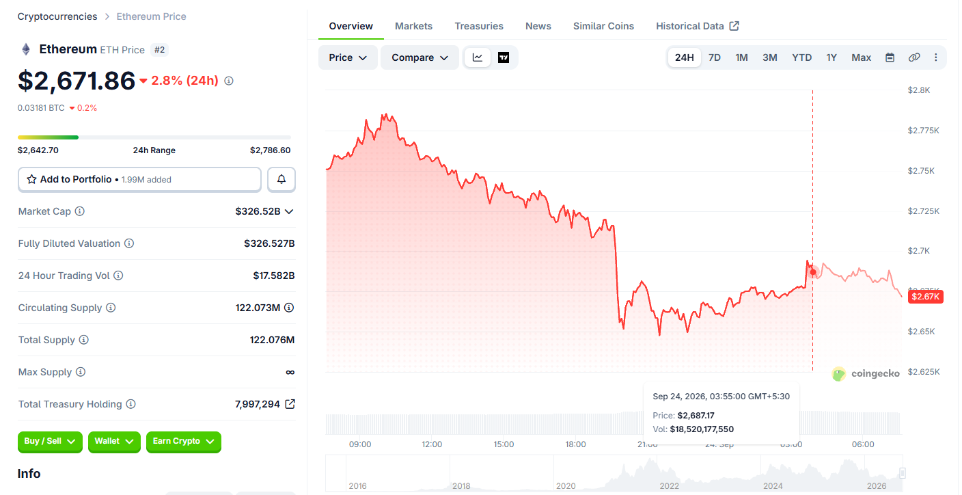Open the Compare dropdown
Image resolution: width=962 pixels, height=495 pixels.
(x=420, y=57)
